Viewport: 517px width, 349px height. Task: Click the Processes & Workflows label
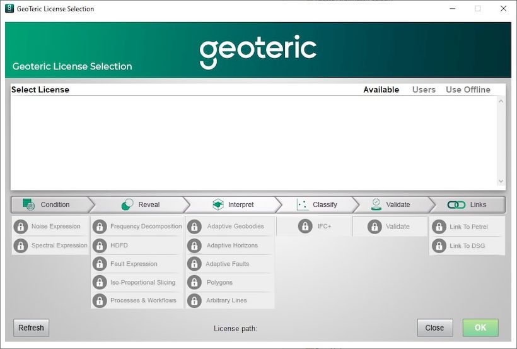pos(143,300)
